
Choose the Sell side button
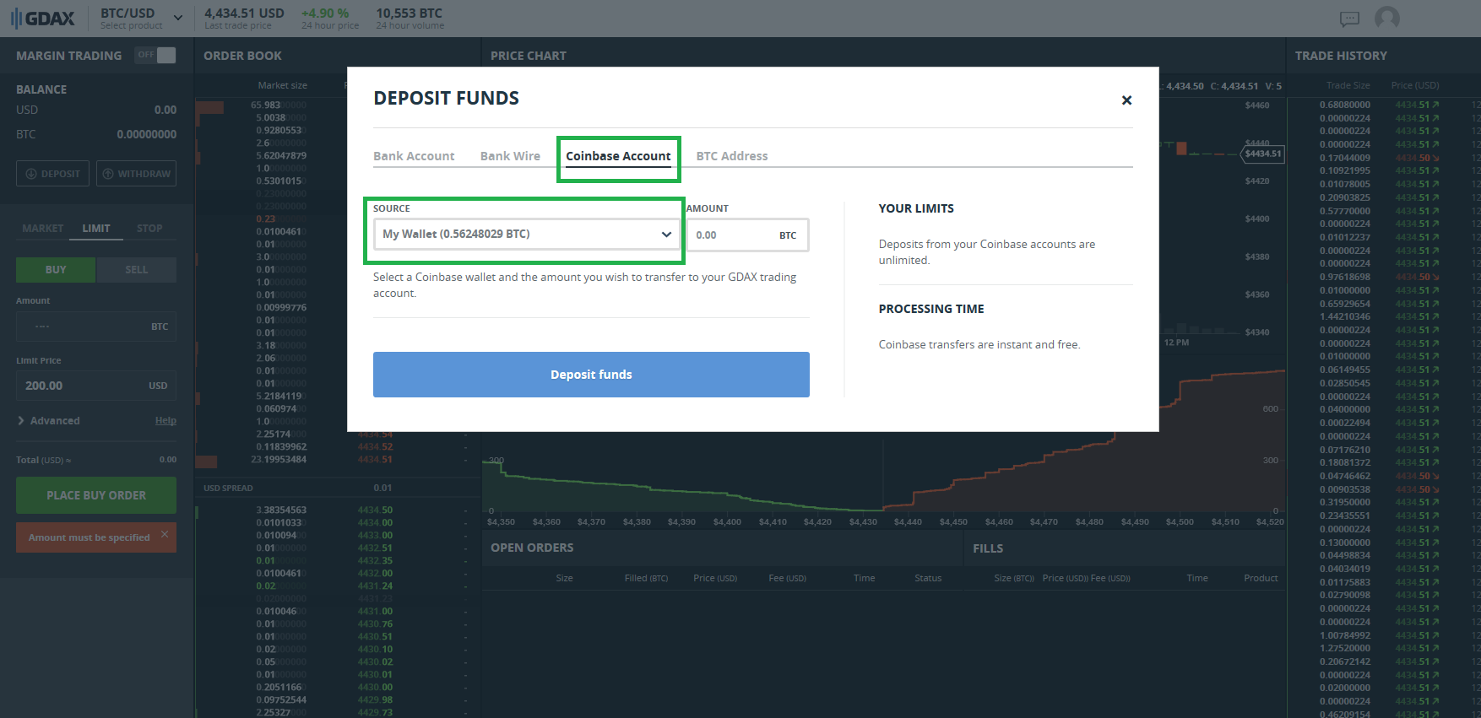pyautogui.click(x=137, y=270)
